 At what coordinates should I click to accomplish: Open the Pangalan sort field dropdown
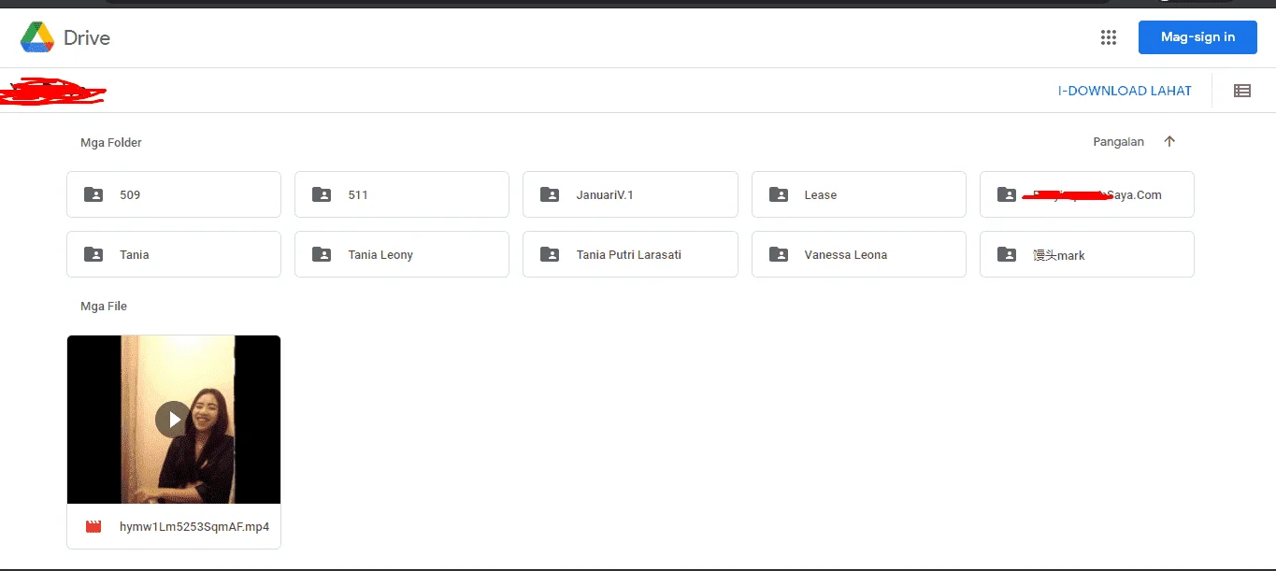1119,142
